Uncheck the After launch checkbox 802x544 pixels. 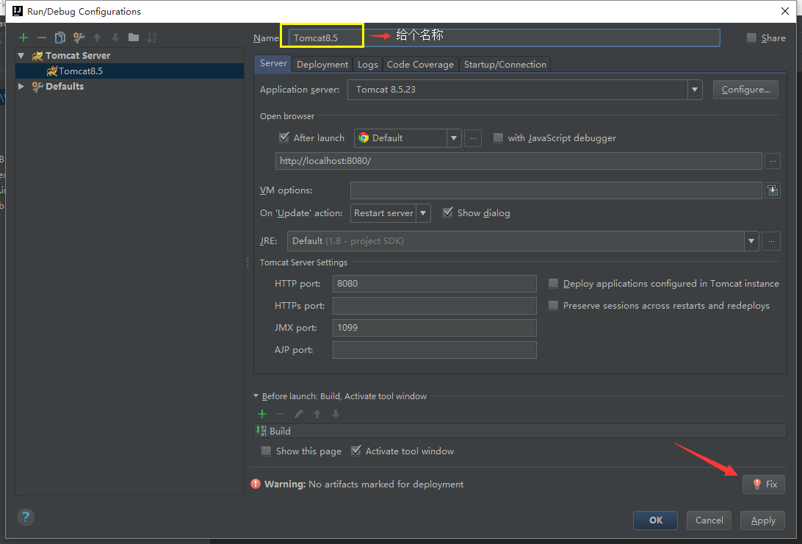(284, 137)
